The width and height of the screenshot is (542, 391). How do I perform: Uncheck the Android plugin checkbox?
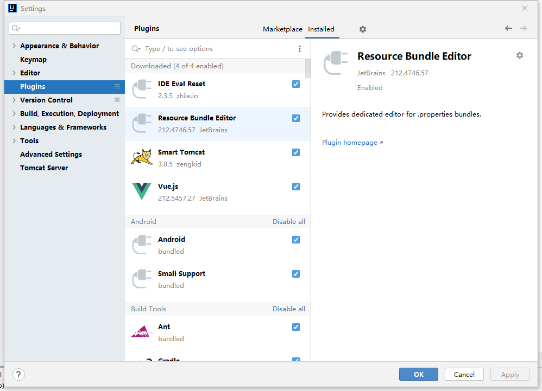(x=296, y=240)
